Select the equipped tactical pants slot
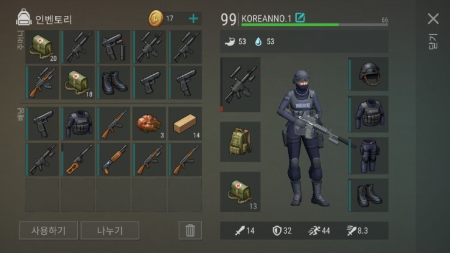Image resolution: width=450 pixels, height=253 pixels. pyautogui.click(x=368, y=156)
